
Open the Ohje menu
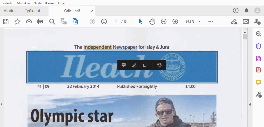61,3
